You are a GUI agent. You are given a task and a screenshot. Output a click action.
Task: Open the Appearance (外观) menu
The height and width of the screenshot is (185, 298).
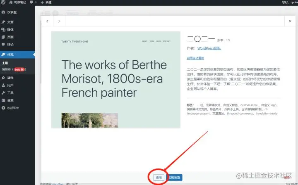[x=17, y=55]
